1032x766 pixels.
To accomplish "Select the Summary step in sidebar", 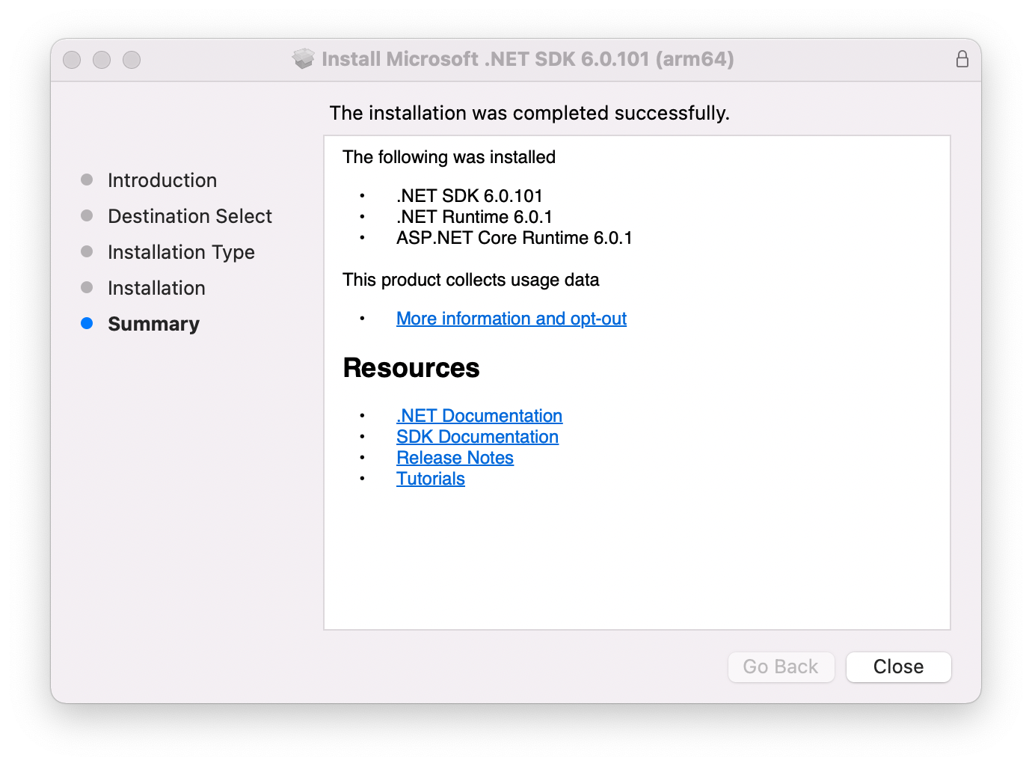I will 153,323.
